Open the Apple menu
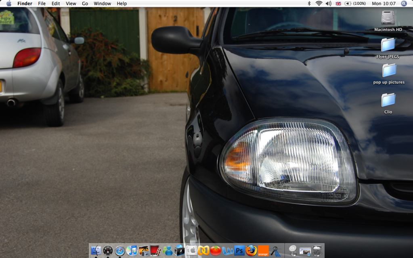This screenshot has height=258, width=413. click(x=8, y=4)
